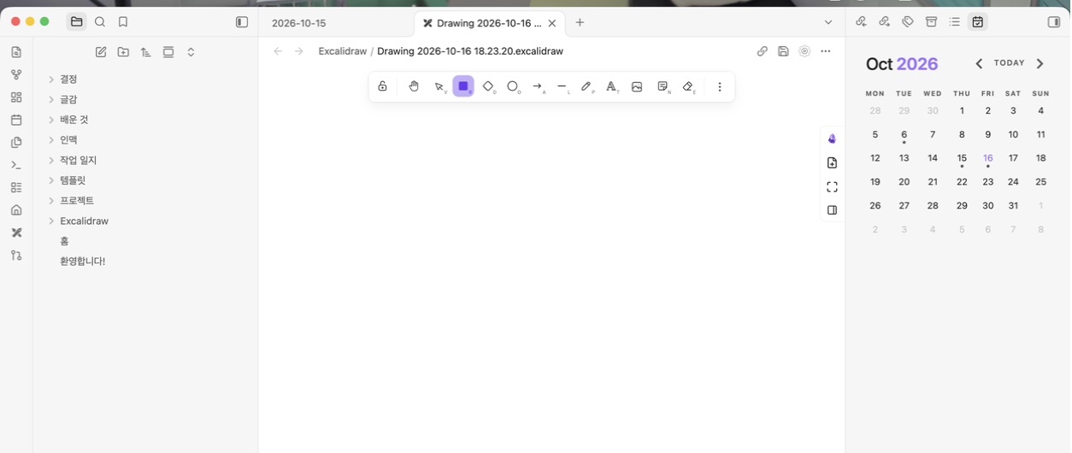The height and width of the screenshot is (453, 1072).
Task: Open the file explorer folder tab
Action: (x=77, y=22)
